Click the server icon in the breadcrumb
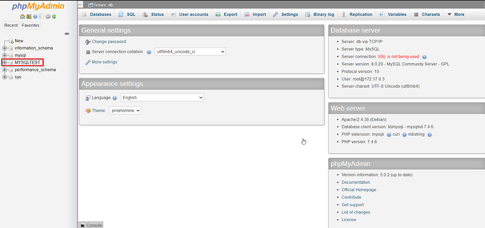Viewport: 485px width, 228px height. (90, 5)
